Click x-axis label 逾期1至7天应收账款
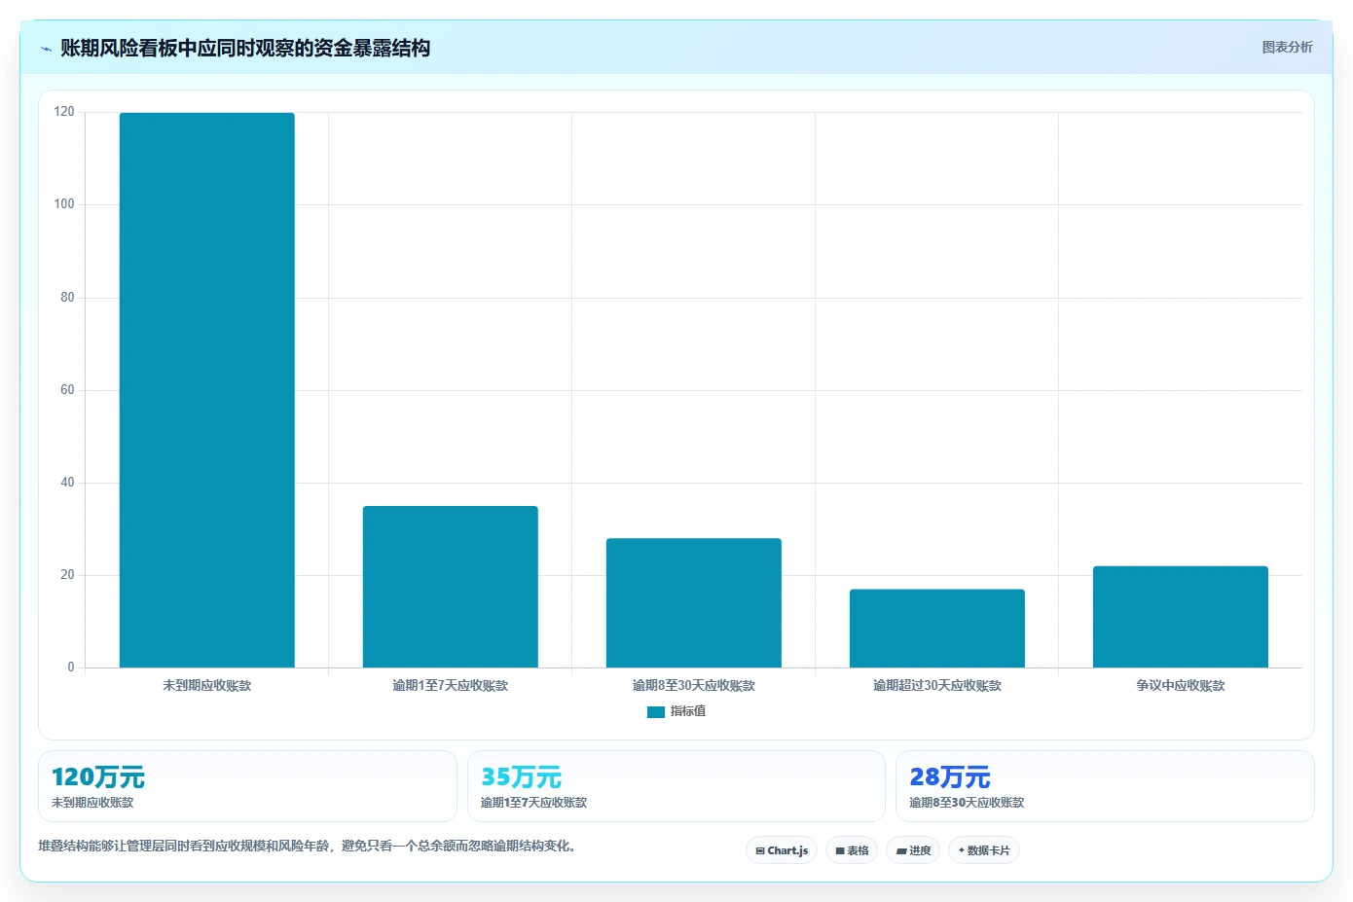The height and width of the screenshot is (902, 1353). (451, 686)
